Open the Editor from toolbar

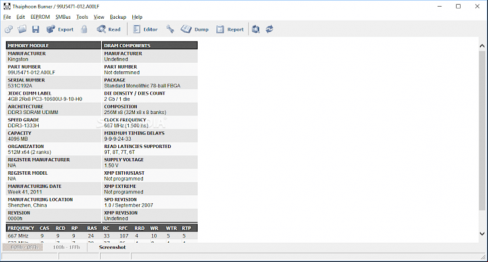pos(145,29)
